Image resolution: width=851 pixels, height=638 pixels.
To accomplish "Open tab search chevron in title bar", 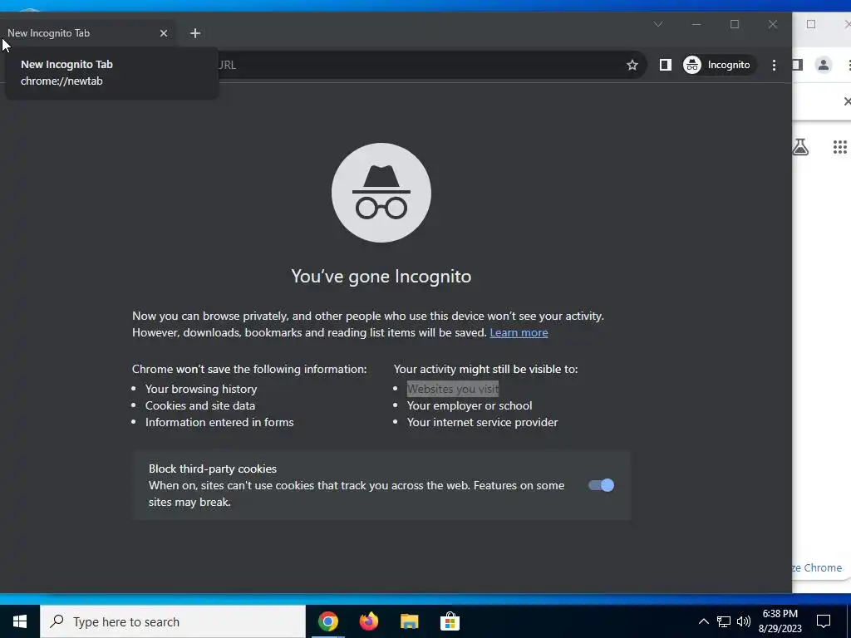I will tap(658, 24).
